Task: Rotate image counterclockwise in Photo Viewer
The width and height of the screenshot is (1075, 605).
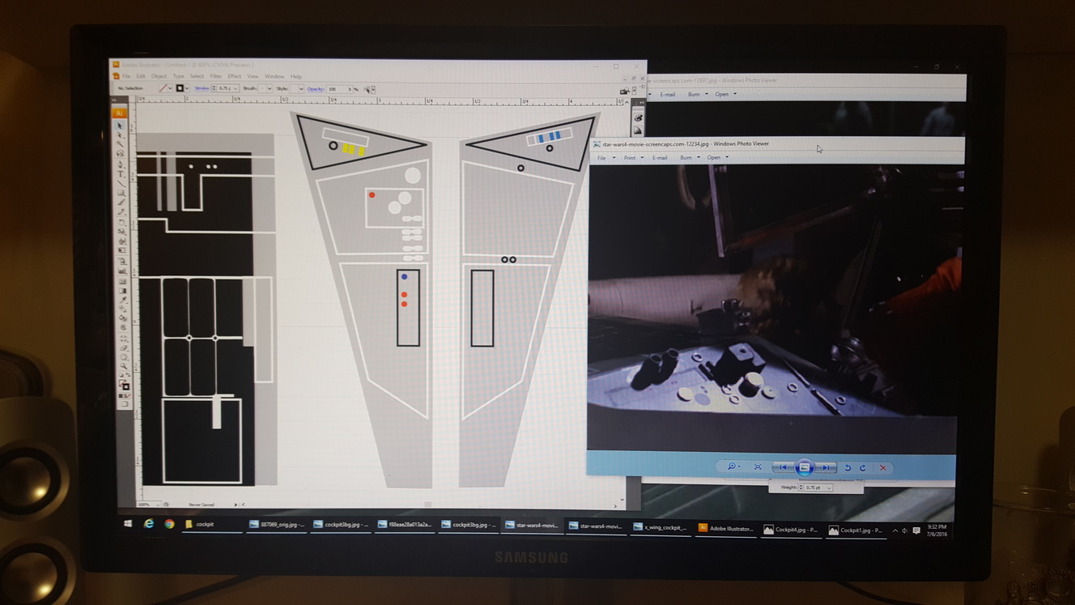Action: (848, 467)
